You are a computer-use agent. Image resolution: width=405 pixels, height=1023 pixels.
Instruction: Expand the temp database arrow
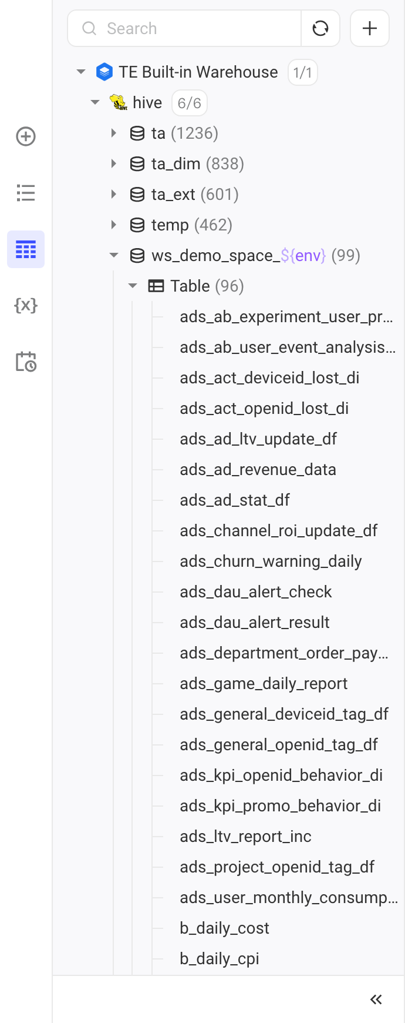click(x=114, y=225)
